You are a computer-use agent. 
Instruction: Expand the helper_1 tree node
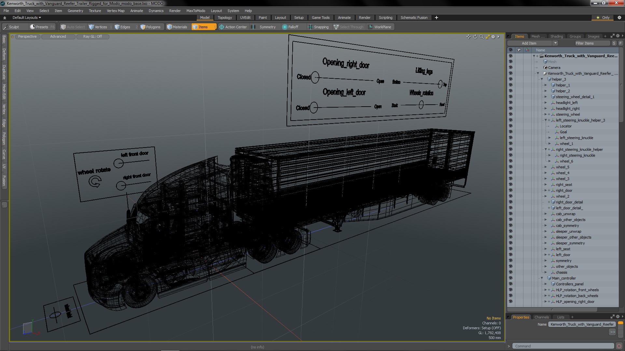[x=546, y=85]
